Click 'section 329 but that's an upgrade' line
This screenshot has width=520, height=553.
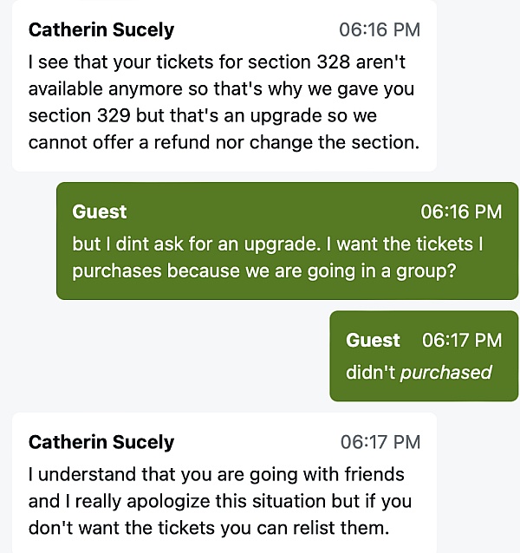point(202,115)
